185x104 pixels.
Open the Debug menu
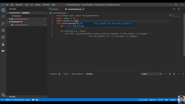click(x=38, y=5)
